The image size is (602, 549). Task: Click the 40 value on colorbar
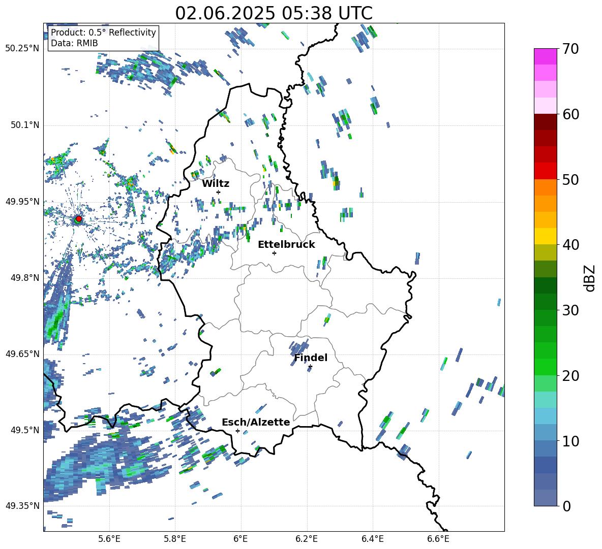tap(570, 245)
